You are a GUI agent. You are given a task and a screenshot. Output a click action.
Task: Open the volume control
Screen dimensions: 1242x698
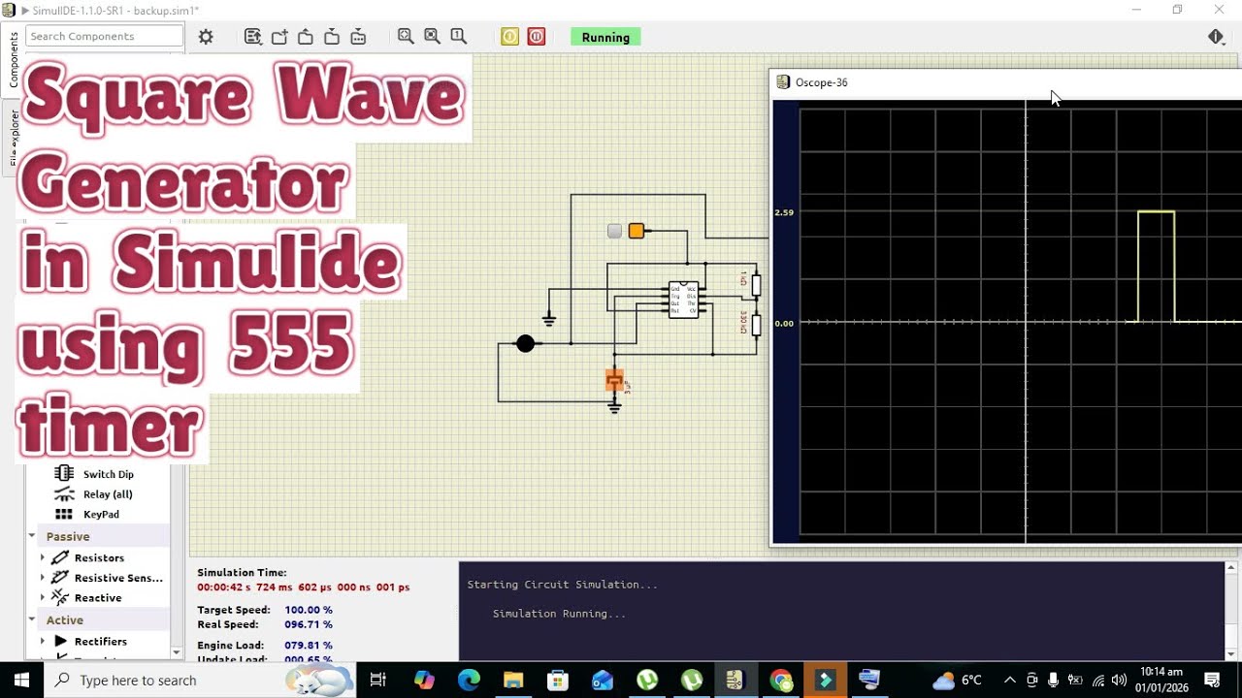(1119, 680)
